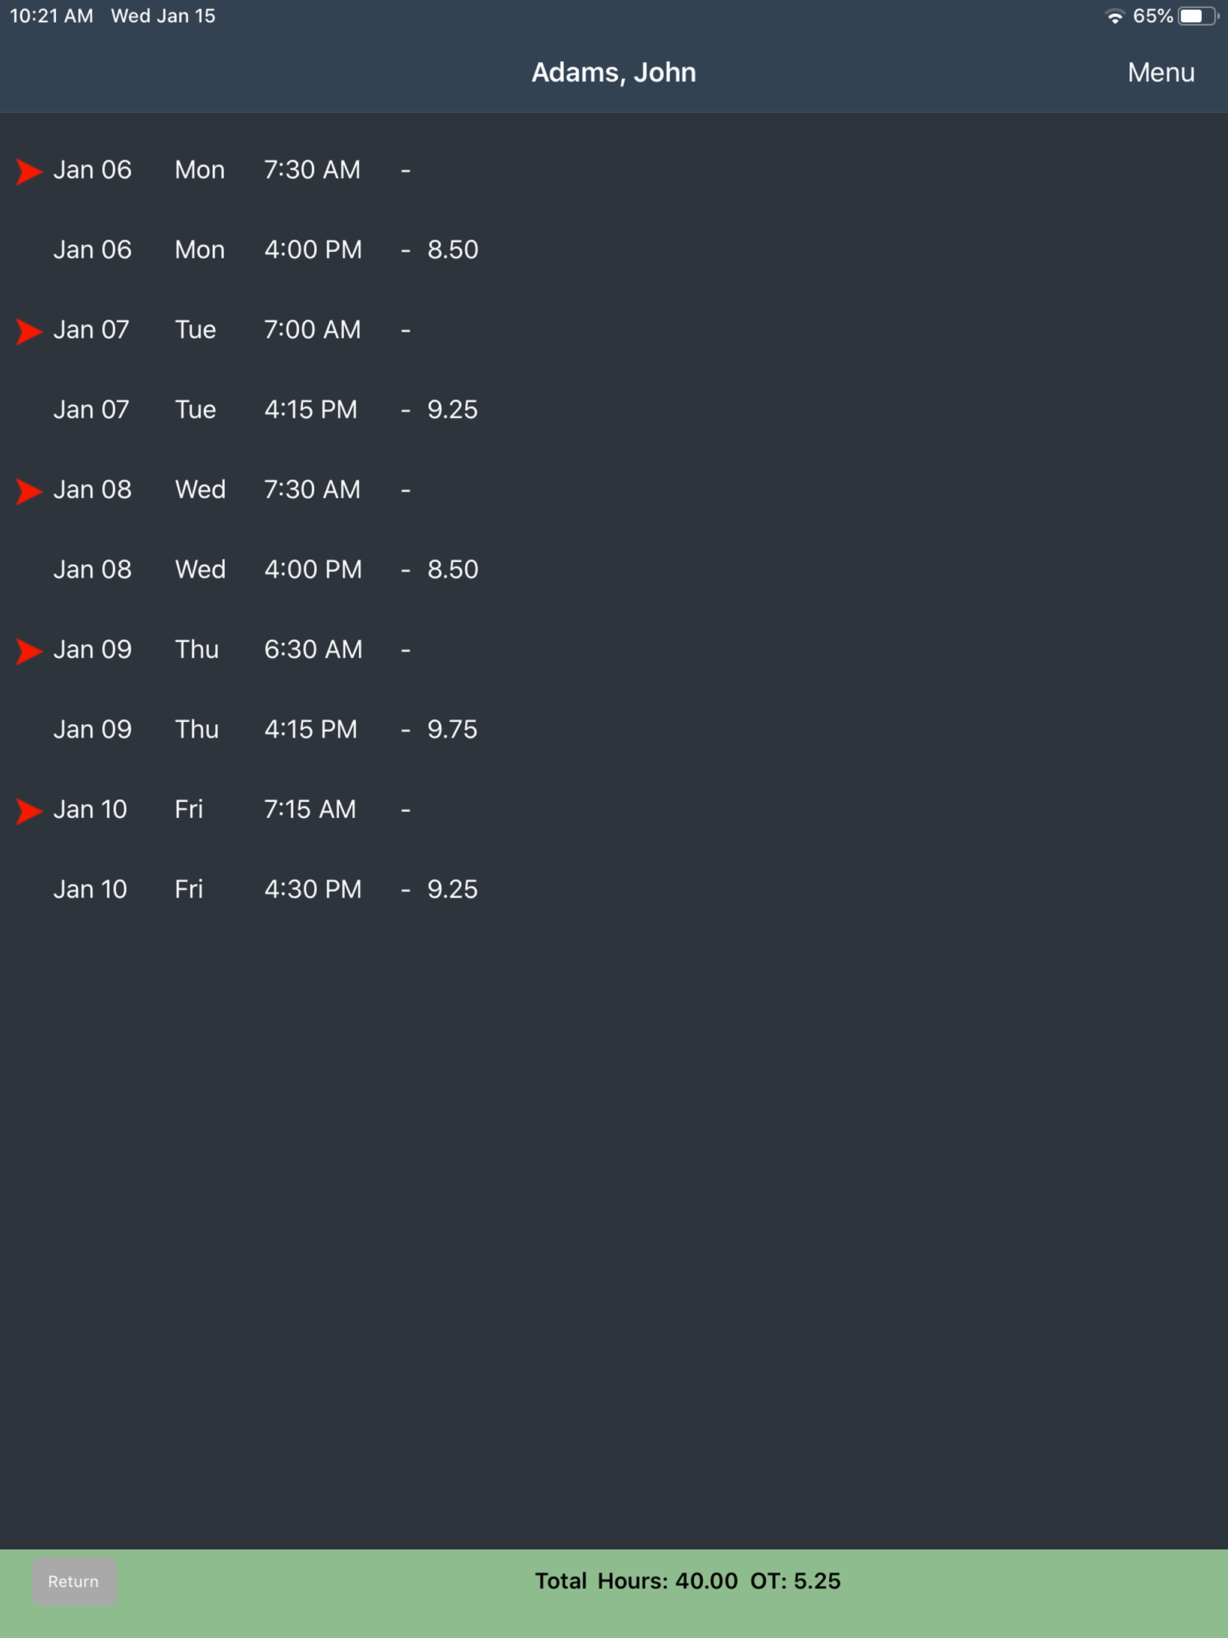Tap the Jan 06 7:30 AM punch-in time

pyautogui.click(x=312, y=170)
